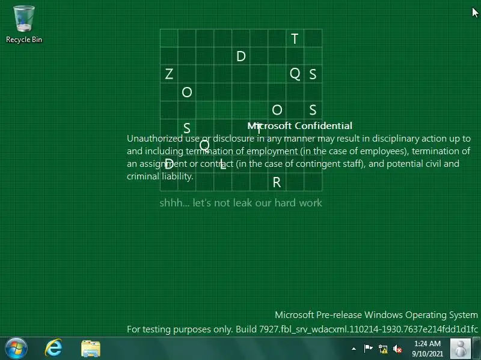Click the user tile picture in the taskbar

(x=461, y=349)
